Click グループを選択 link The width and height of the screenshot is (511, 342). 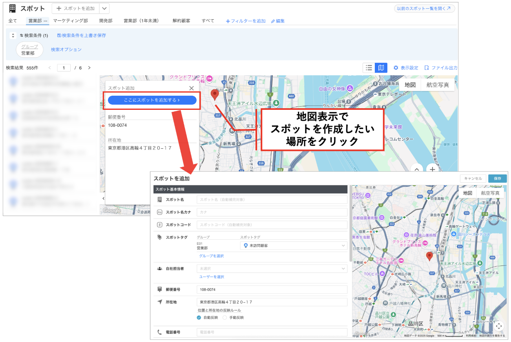211,256
